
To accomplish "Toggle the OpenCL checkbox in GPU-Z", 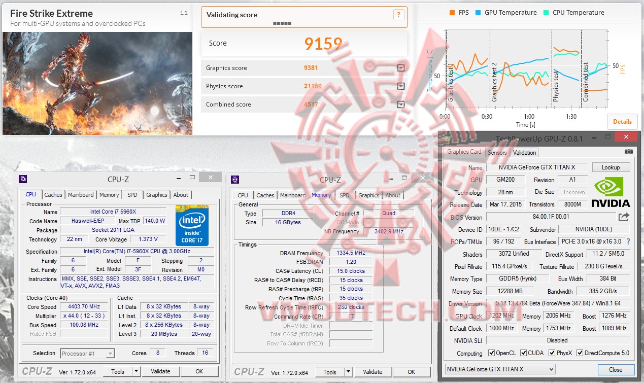I will point(491,353).
